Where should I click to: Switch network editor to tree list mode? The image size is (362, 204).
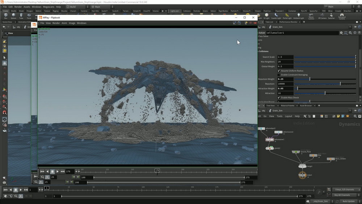pyautogui.click(x=310, y=116)
